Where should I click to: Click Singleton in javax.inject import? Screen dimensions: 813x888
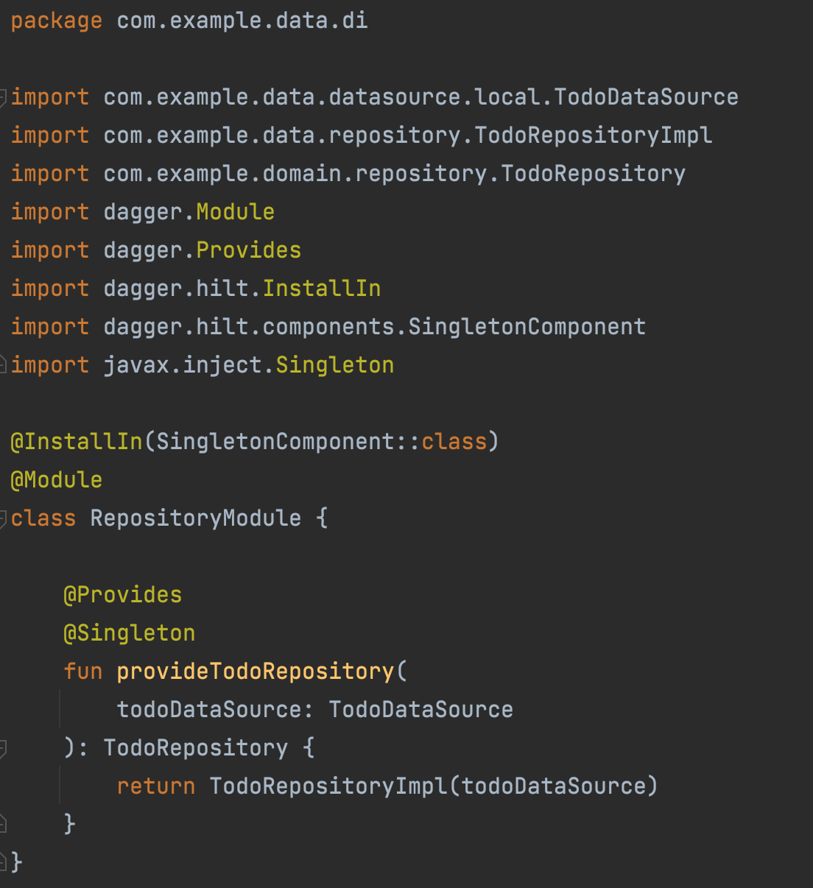coord(335,364)
